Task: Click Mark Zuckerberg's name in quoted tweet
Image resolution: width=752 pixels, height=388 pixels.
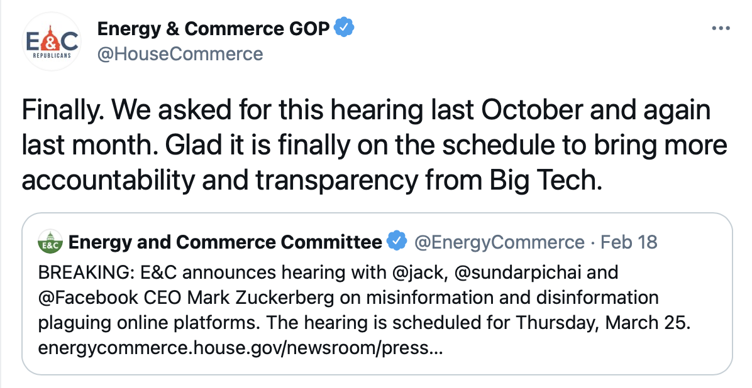Action: tap(260, 298)
